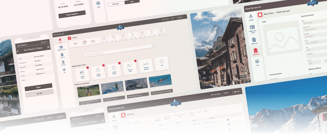The width and height of the screenshot is (327, 135).
Task: Open Cockpit in the center dashboard sidebar
Action: (x=60, y=40)
